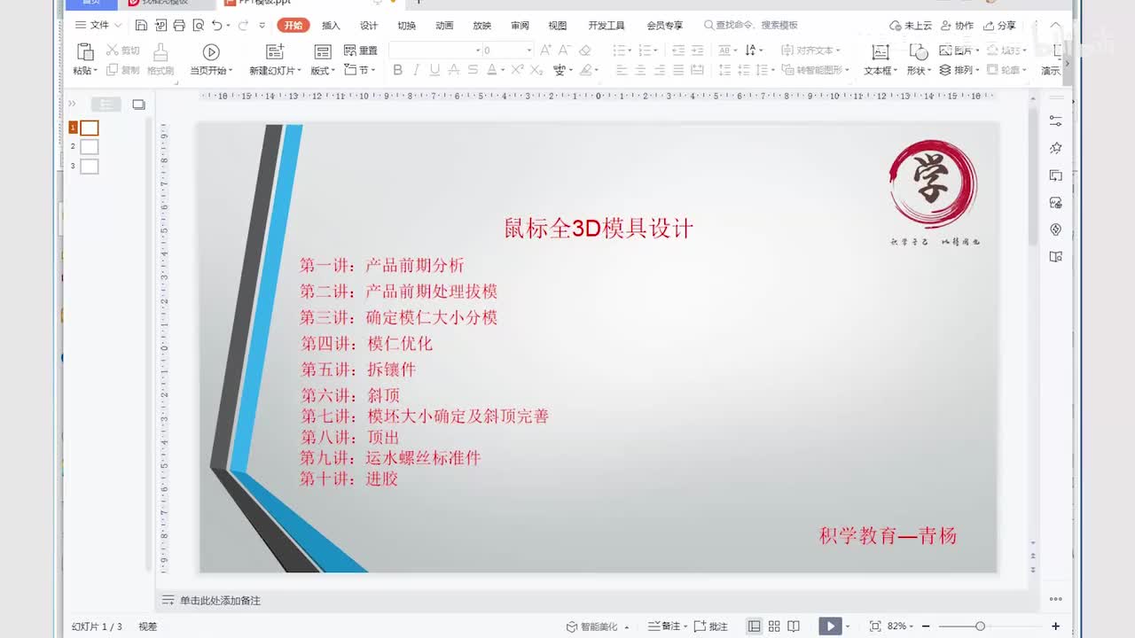Expand slideshow play options arrow in status bar
This screenshot has width=1135, height=638.
[848, 626]
